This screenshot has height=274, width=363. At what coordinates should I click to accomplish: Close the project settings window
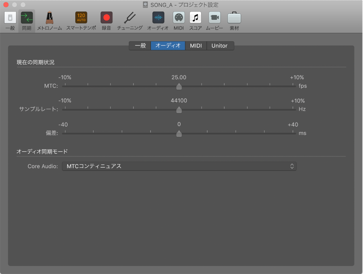coord(6,4)
